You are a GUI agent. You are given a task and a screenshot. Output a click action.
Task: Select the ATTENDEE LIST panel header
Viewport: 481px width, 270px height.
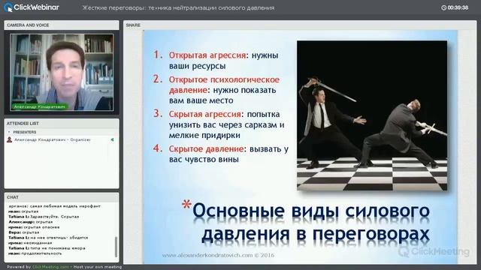pyautogui.click(x=62, y=123)
